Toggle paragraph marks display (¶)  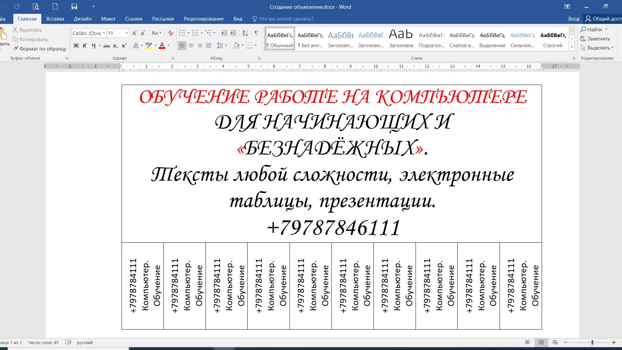256,33
